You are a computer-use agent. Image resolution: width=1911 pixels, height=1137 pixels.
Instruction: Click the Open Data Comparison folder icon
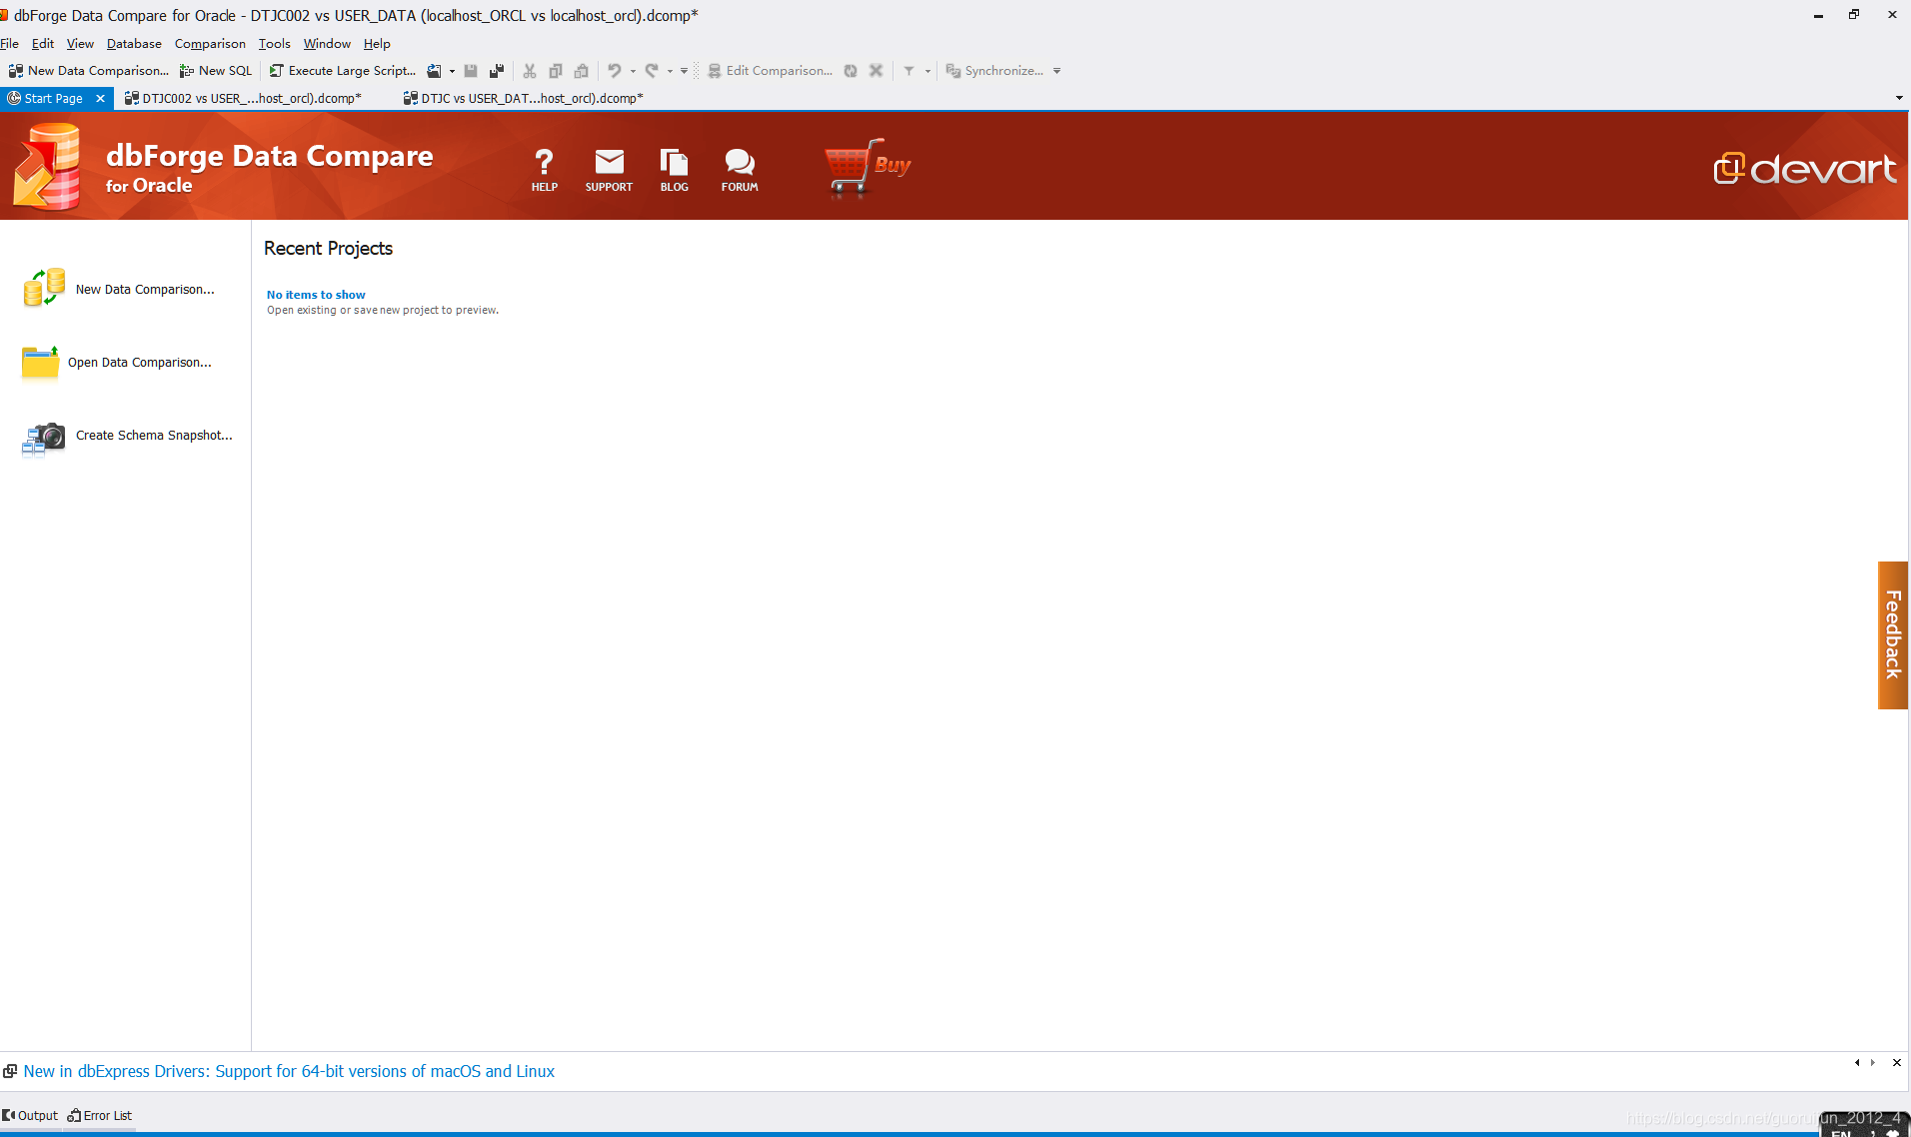click(x=40, y=362)
